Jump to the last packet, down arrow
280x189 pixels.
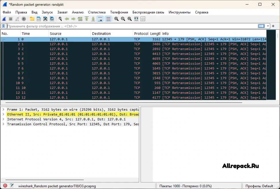[x=93, y=19]
